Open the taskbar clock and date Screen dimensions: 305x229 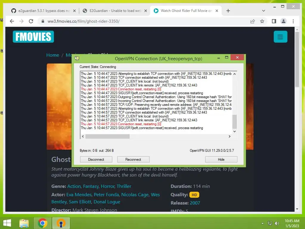(x=292, y=223)
